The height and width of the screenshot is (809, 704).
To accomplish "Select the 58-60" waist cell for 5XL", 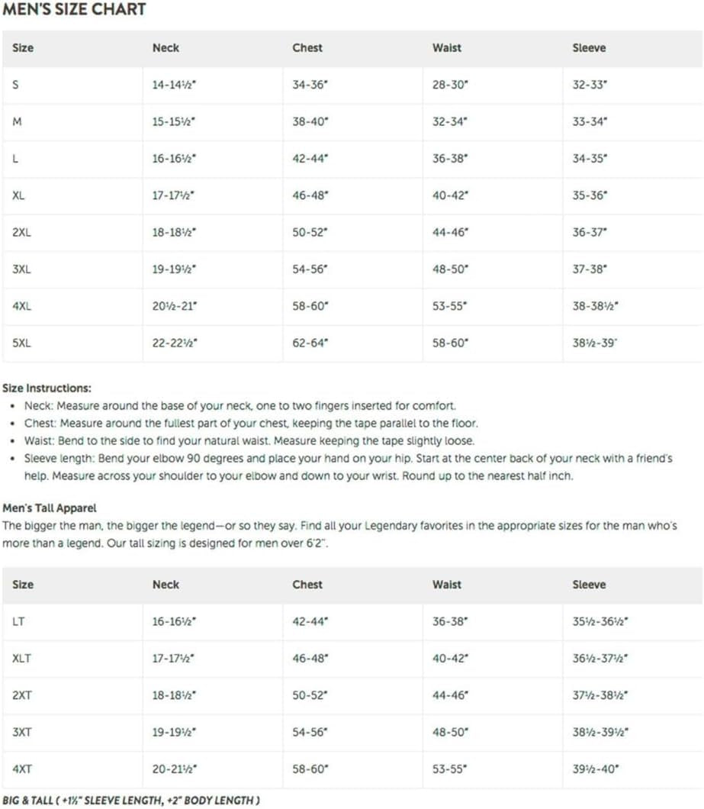I will coord(449,343).
